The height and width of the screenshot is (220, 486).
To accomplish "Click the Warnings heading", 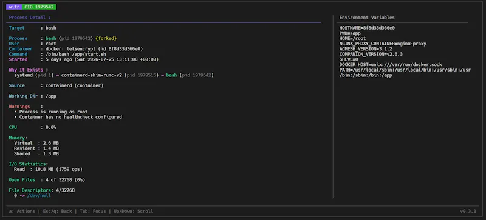I will [x=19, y=107].
